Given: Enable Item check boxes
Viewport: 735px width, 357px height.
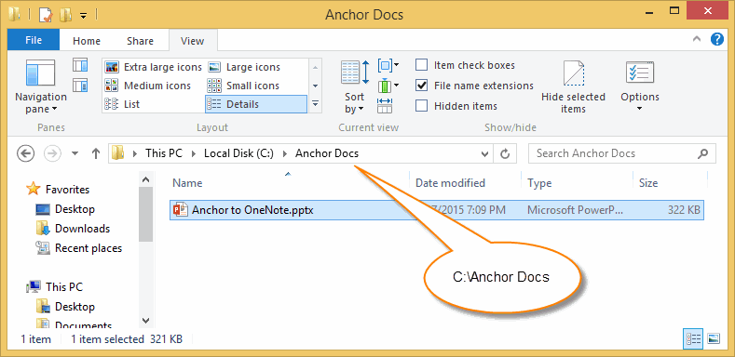Looking at the screenshot, I should [422, 65].
